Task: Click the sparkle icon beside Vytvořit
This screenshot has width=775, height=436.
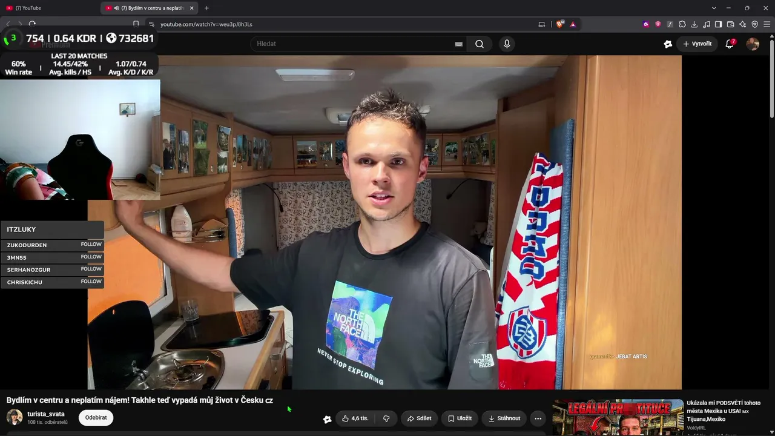Action: [x=668, y=44]
